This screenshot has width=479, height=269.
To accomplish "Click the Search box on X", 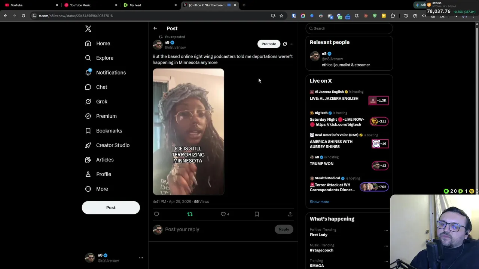I will coord(349,28).
